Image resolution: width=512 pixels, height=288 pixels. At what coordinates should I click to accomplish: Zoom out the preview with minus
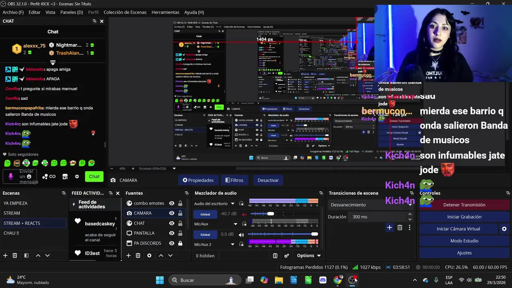(111, 168)
